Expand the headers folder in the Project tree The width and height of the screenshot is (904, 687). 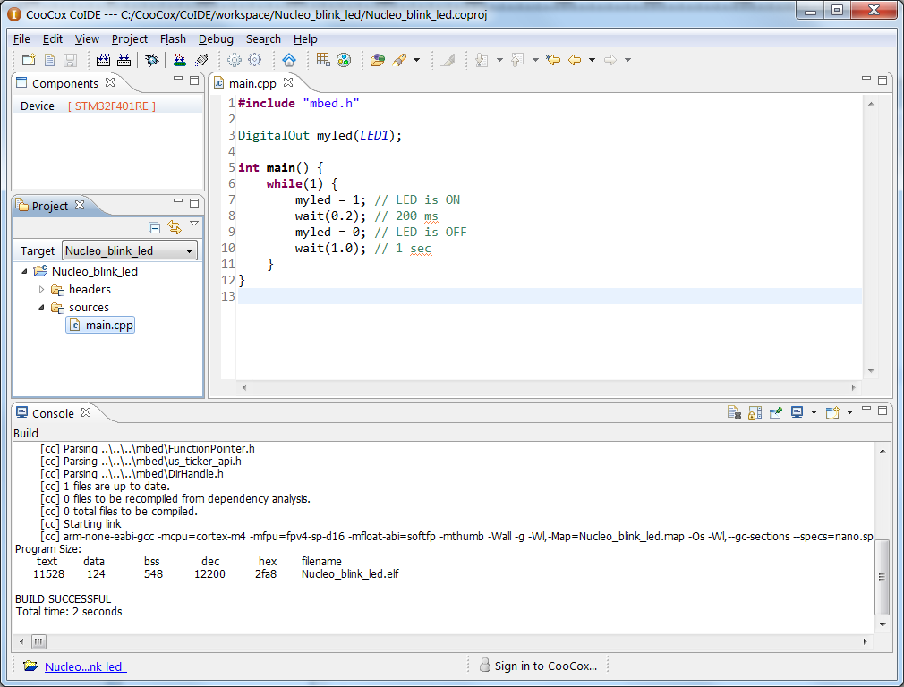click(41, 289)
